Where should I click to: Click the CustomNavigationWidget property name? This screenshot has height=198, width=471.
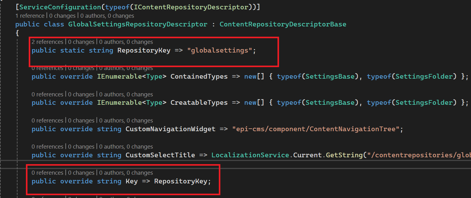click(x=170, y=129)
